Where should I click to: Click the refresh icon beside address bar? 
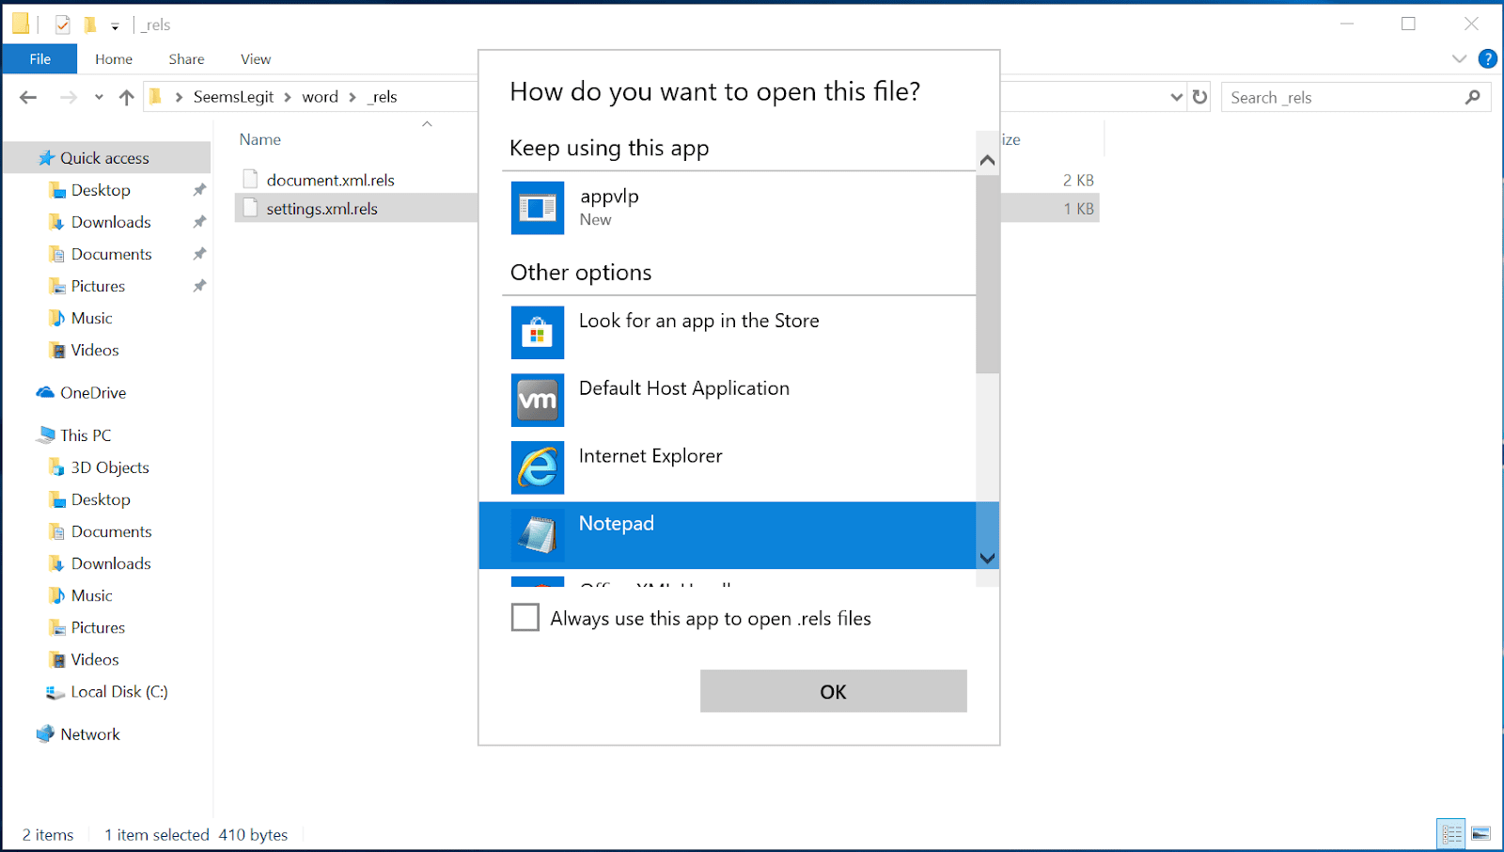point(1199,97)
